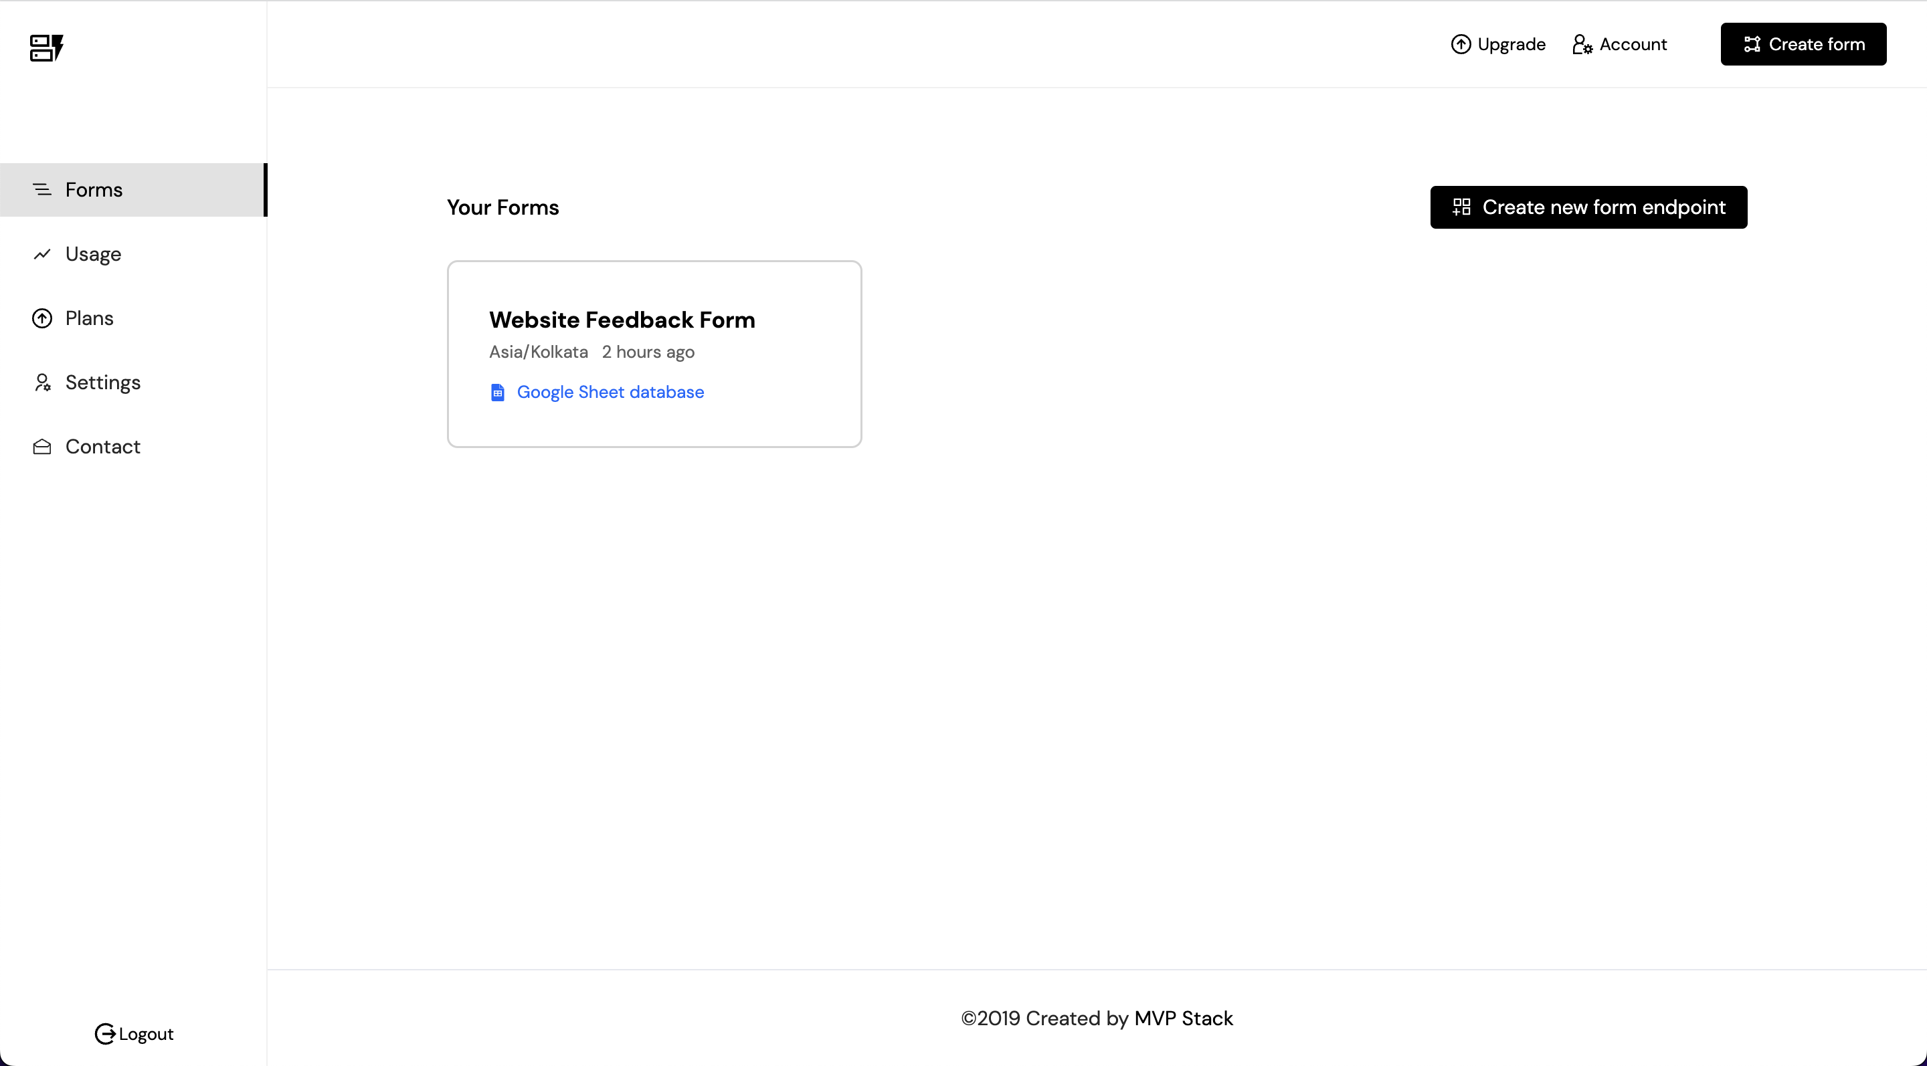The width and height of the screenshot is (1927, 1066).
Task: Click the Upgrade arrow icon
Action: pyautogui.click(x=1463, y=44)
